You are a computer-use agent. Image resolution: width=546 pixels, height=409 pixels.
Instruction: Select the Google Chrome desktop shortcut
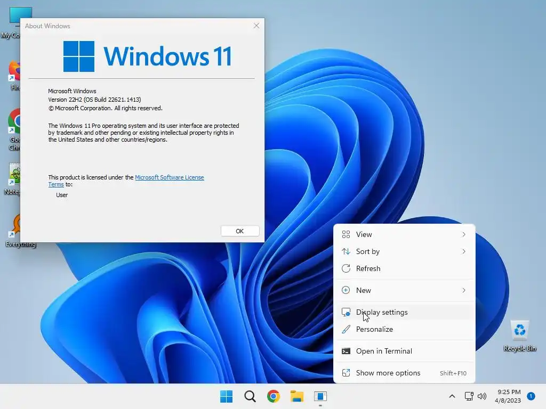click(14, 130)
